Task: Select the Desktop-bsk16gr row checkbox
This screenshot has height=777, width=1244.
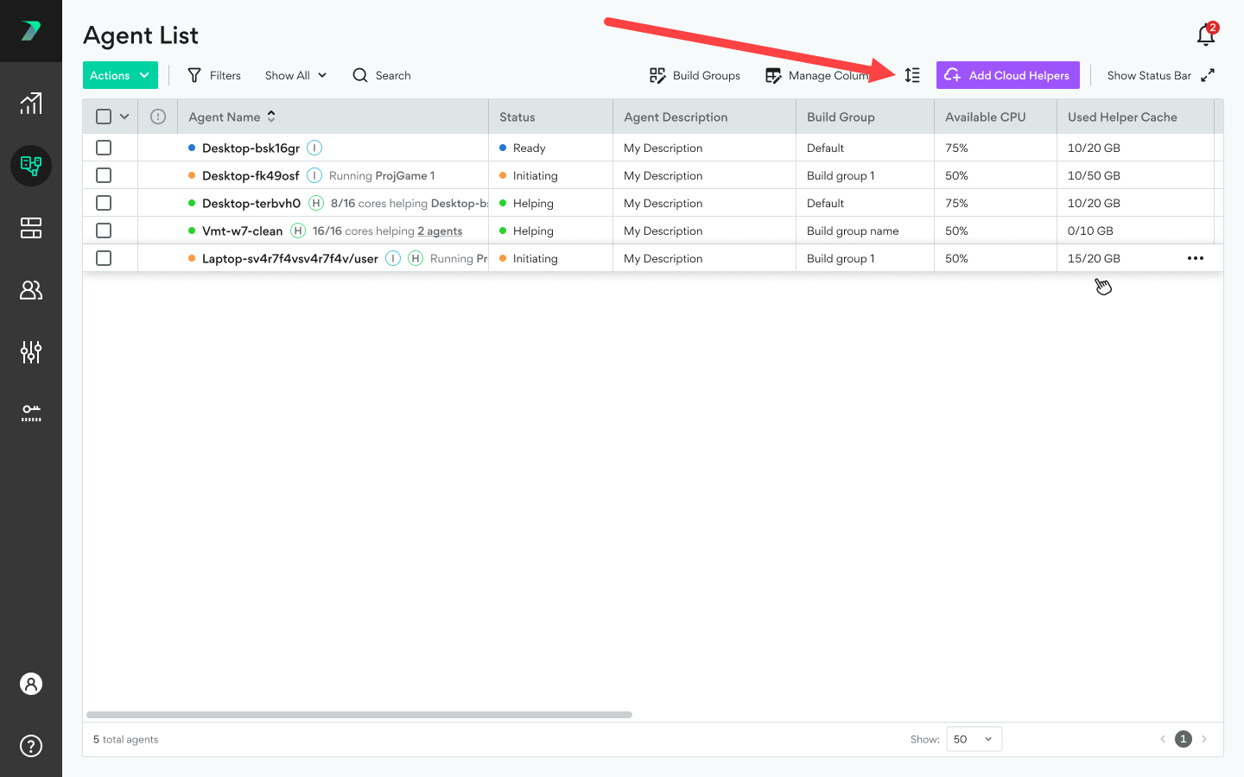Action: tap(104, 148)
